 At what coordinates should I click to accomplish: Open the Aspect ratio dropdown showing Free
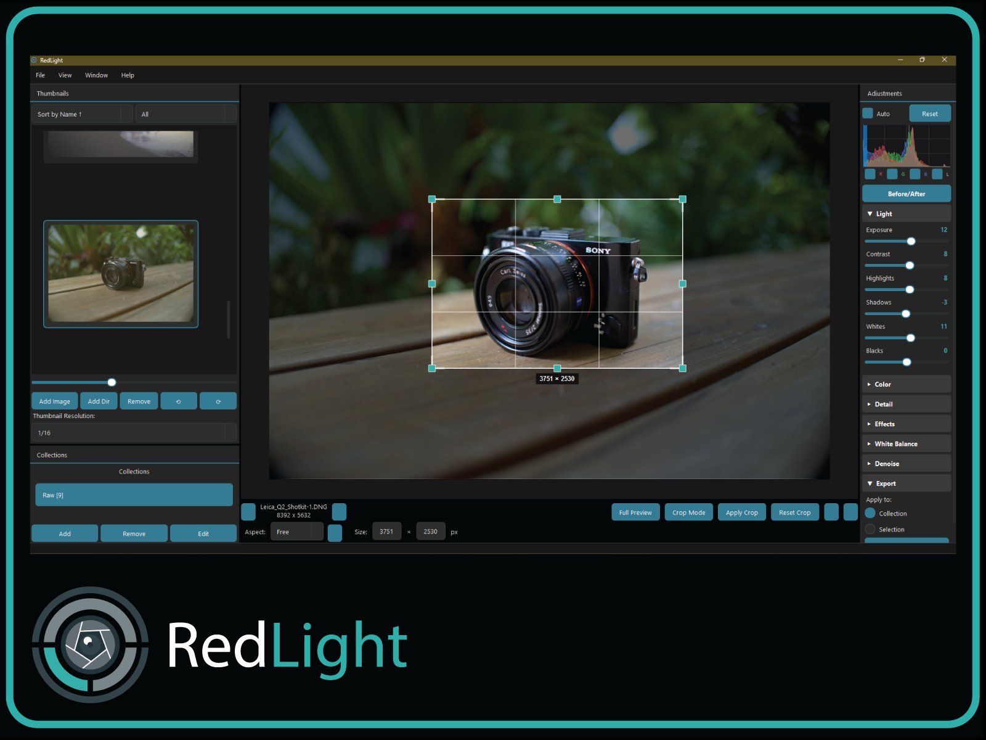pyautogui.click(x=298, y=532)
